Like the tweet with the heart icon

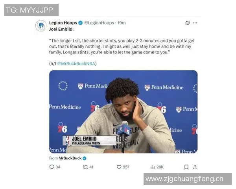click(x=119, y=167)
